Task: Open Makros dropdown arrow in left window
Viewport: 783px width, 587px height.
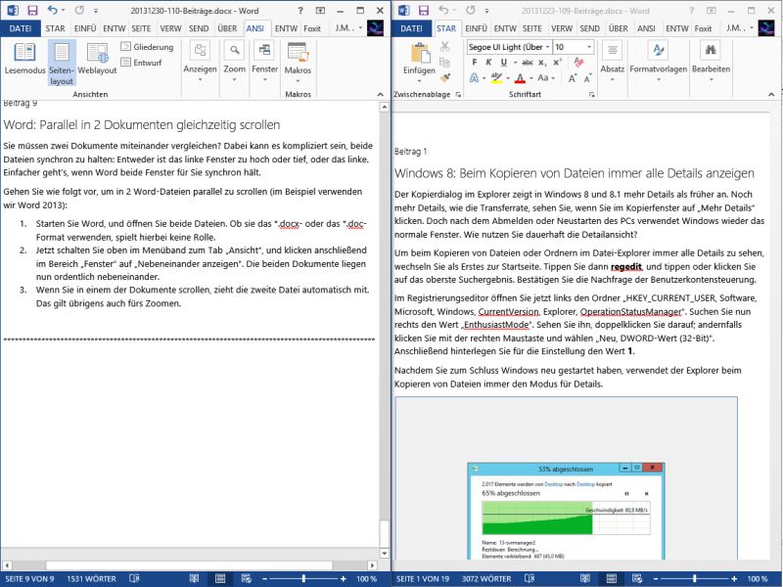Action: click(x=298, y=80)
